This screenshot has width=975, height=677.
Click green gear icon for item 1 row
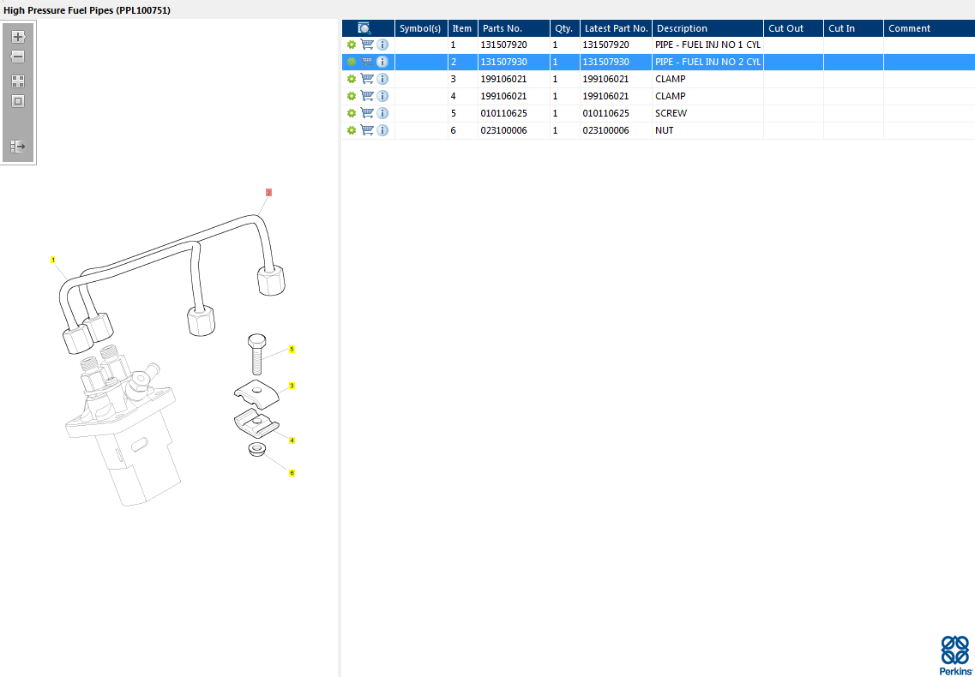tap(352, 45)
